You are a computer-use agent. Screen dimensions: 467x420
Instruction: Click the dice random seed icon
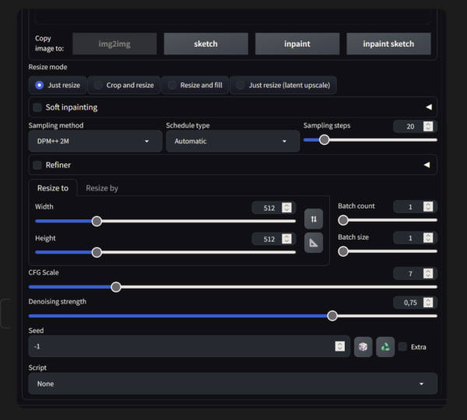click(363, 347)
